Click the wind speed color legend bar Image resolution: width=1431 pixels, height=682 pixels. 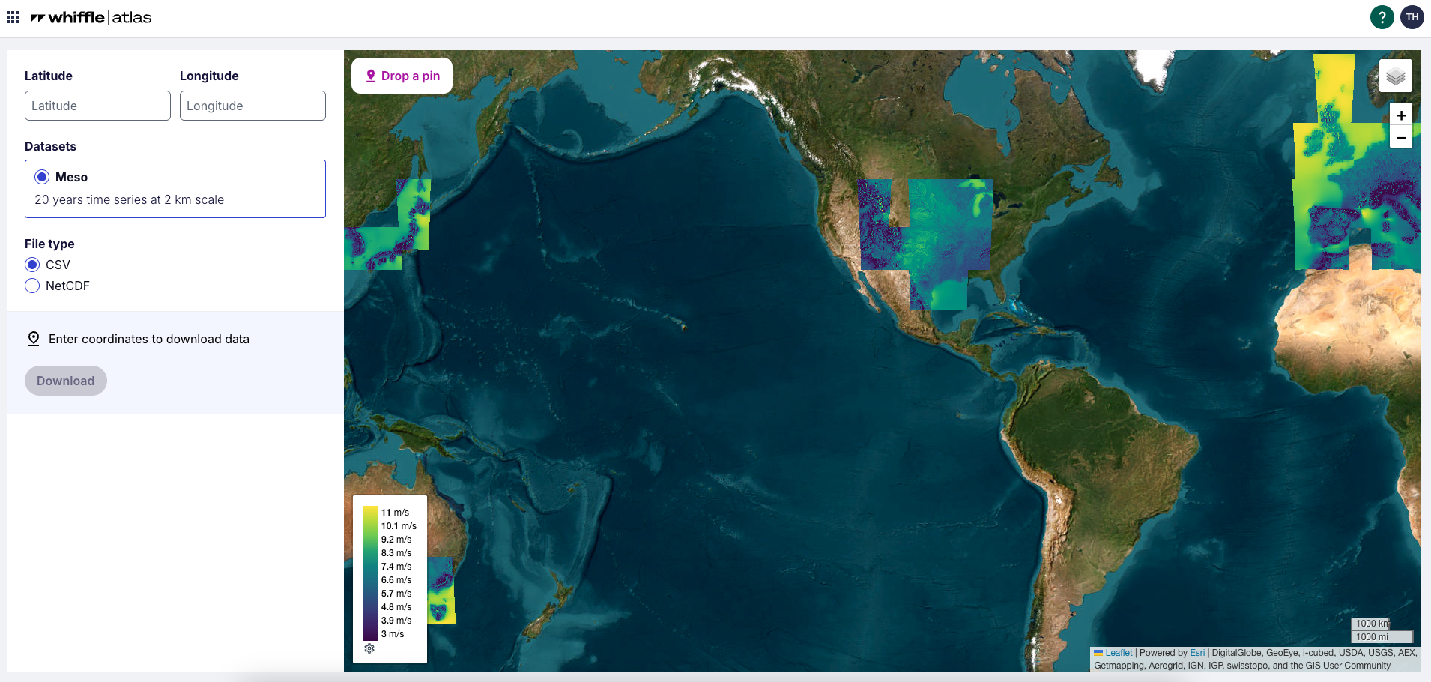click(370, 573)
